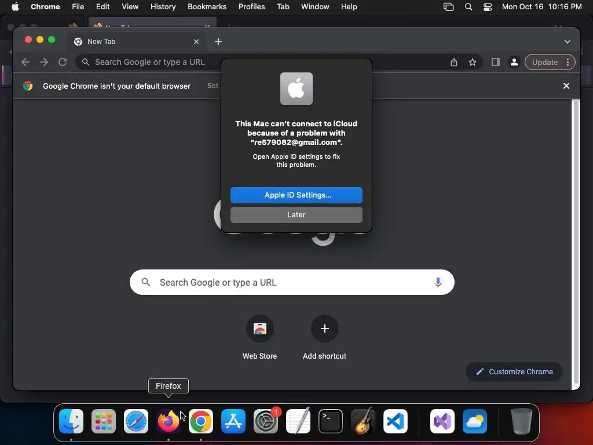Open the Chrome three-dot menu
Viewport: 593px width, 445px height.
pyautogui.click(x=568, y=63)
